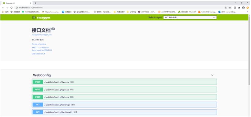Screen dimensions: 251x117
Task: Click the page vertical scrollbar
Action: [x=249, y=50]
